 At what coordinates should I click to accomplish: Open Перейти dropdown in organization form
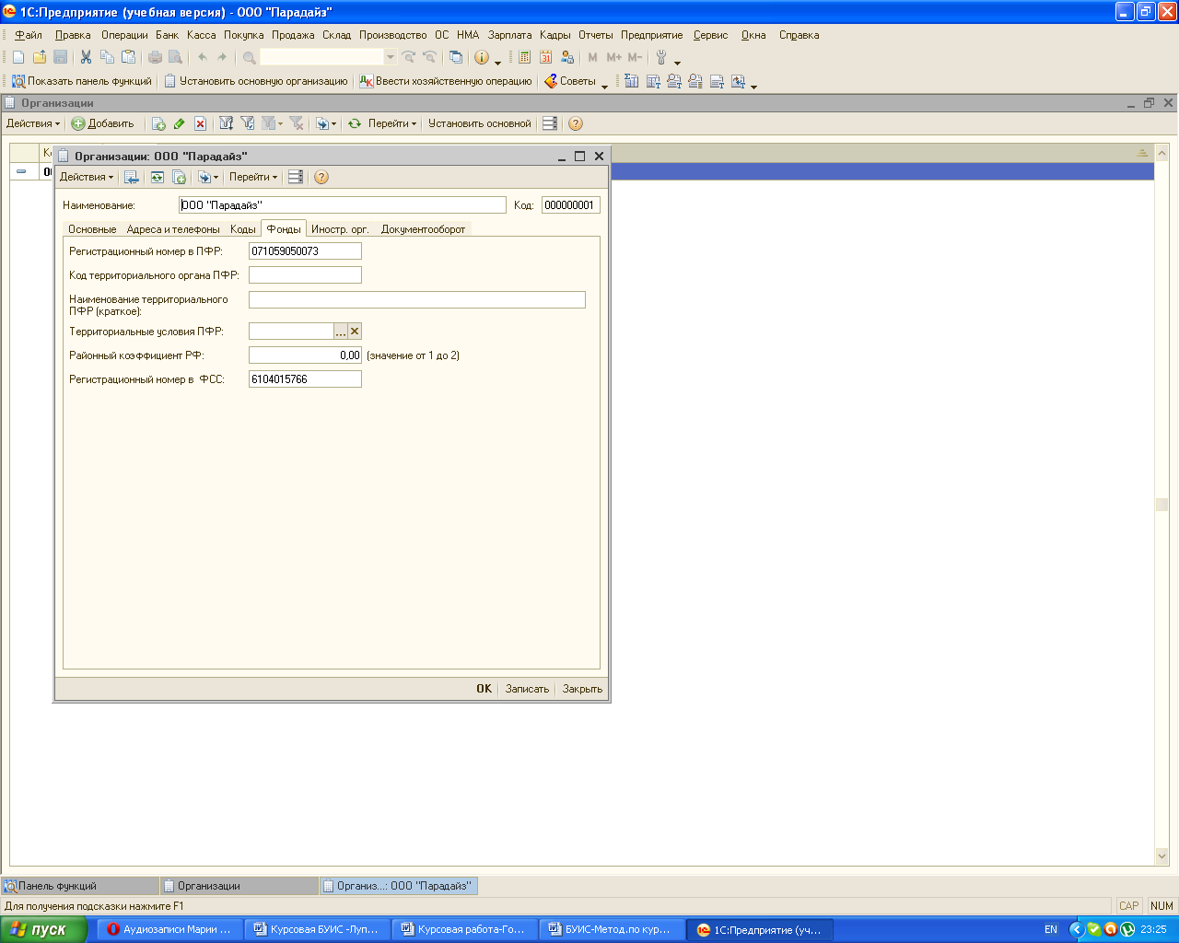tap(253, 177)
